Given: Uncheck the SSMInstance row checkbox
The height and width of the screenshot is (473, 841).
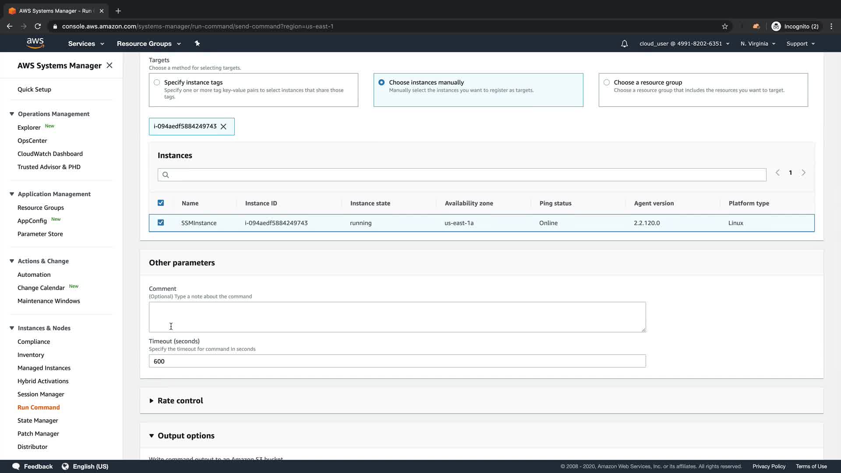Looking at the screenshot, I should [x=161, y=222].
